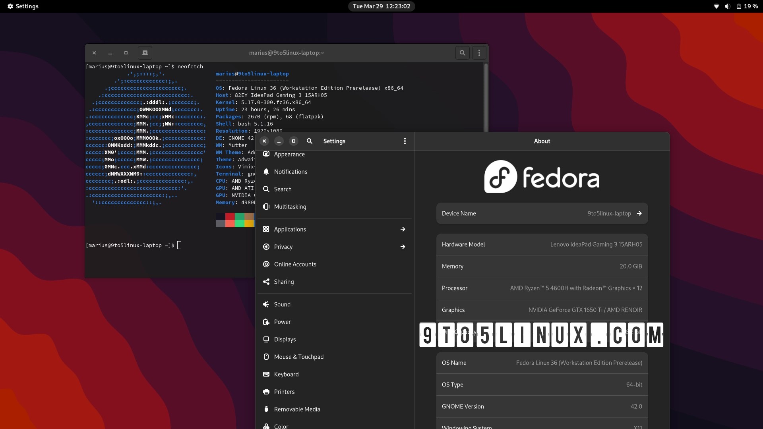Open Device Name rename arrow
763x429 pixels.
(x=639, y=213)
